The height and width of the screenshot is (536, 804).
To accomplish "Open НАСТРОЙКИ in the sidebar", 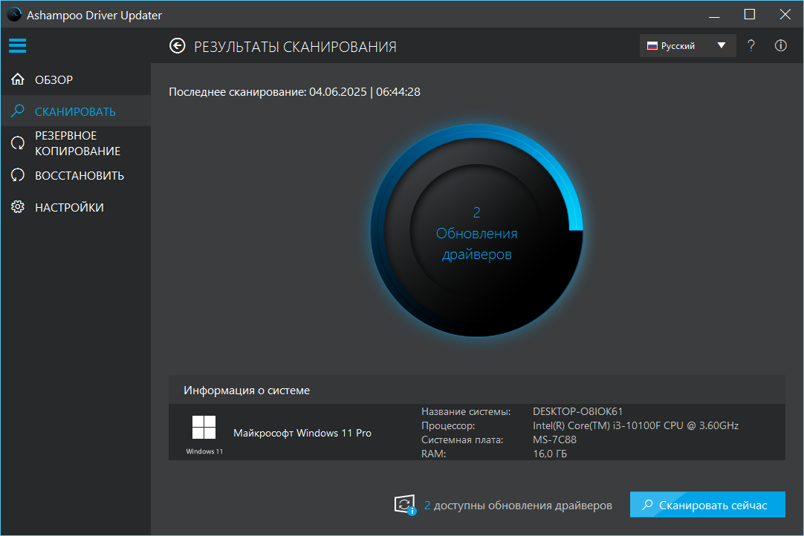I will pyautogui.click(x=76, y=207).
